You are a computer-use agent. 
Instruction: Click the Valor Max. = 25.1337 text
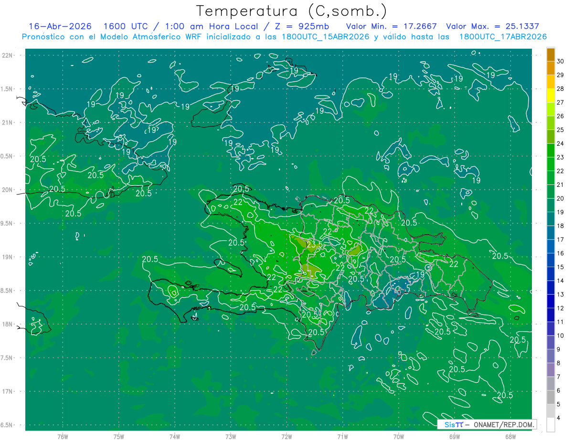pos(492,26)
